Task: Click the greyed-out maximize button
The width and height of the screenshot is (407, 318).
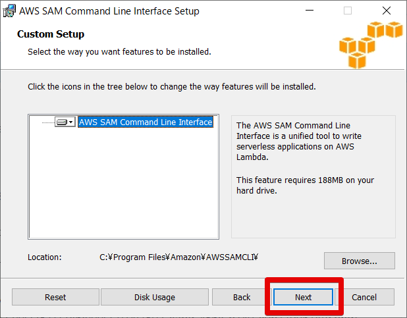Action: click(348, 11)
